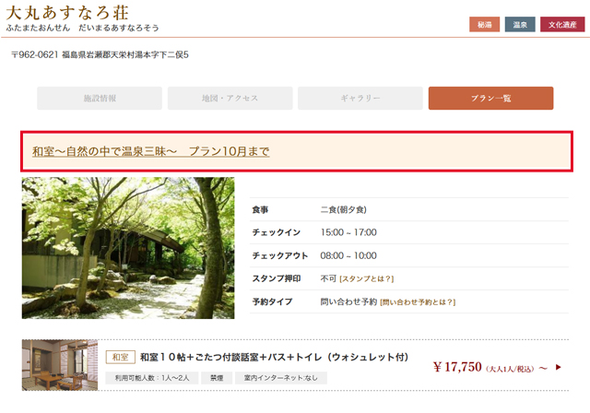Open the 和室～自然の中で温泉三昧～ plan link
The height and width of the screenshot is (413, 590).
tap(150, 150)
